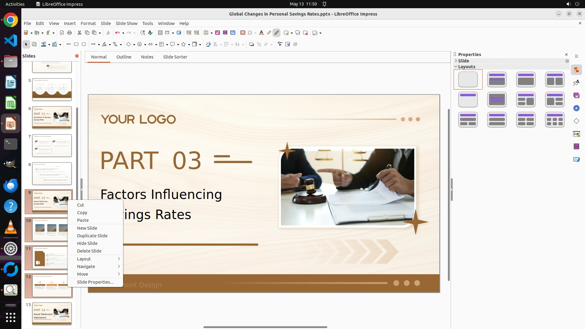585x329 pixels.
Task: Select the Title, Content layout thumbnail
Action: tap(526, 80)
